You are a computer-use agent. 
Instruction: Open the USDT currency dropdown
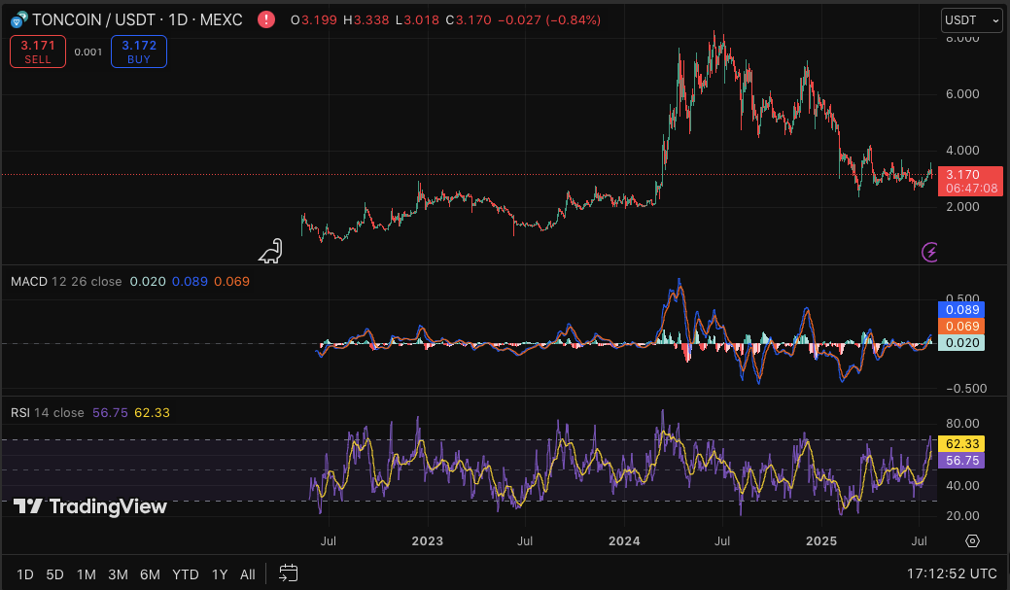coord(970,19)
